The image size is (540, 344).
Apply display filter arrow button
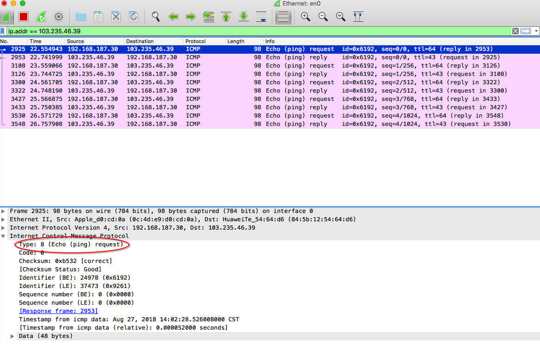[x=526, y=31]
